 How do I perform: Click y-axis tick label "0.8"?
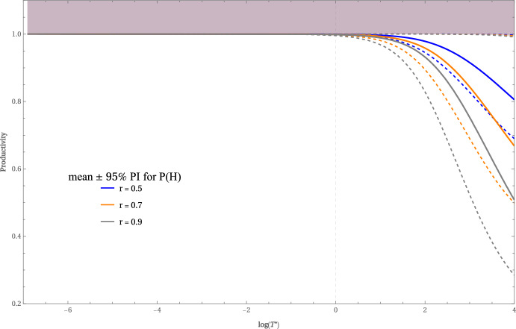click(x=16, y=101)
